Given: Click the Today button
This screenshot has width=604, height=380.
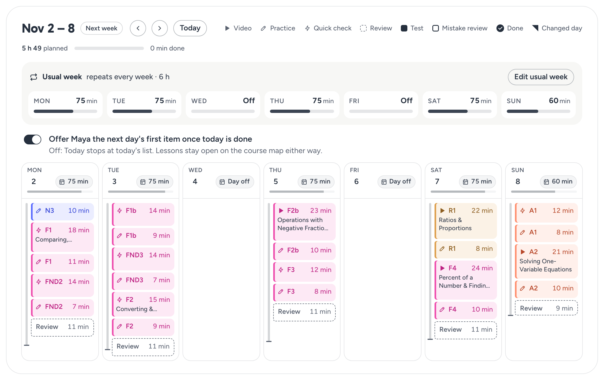Looking at the screenshot, I should (x=190, y=28).
